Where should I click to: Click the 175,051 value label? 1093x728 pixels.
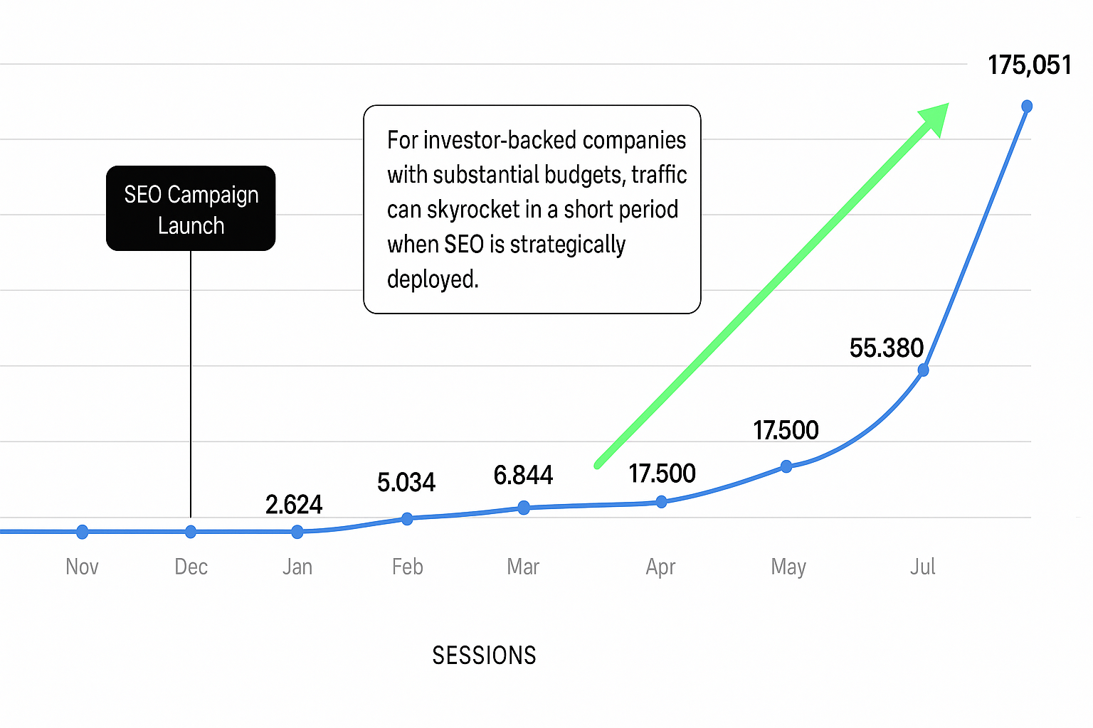click(x=1029, y=65)
